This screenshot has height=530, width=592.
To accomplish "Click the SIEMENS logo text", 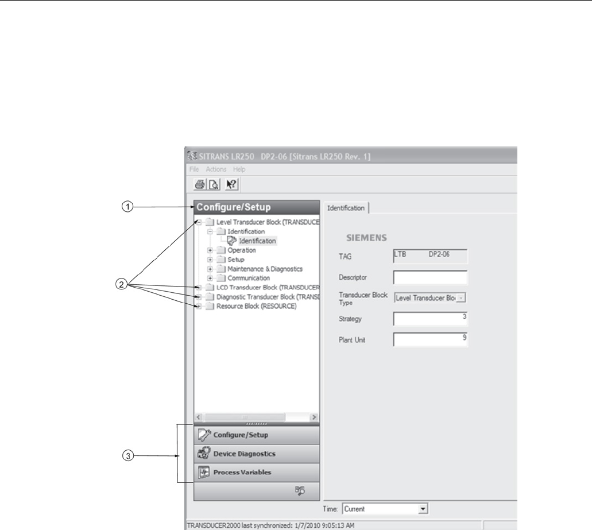I will coord(366,238).
